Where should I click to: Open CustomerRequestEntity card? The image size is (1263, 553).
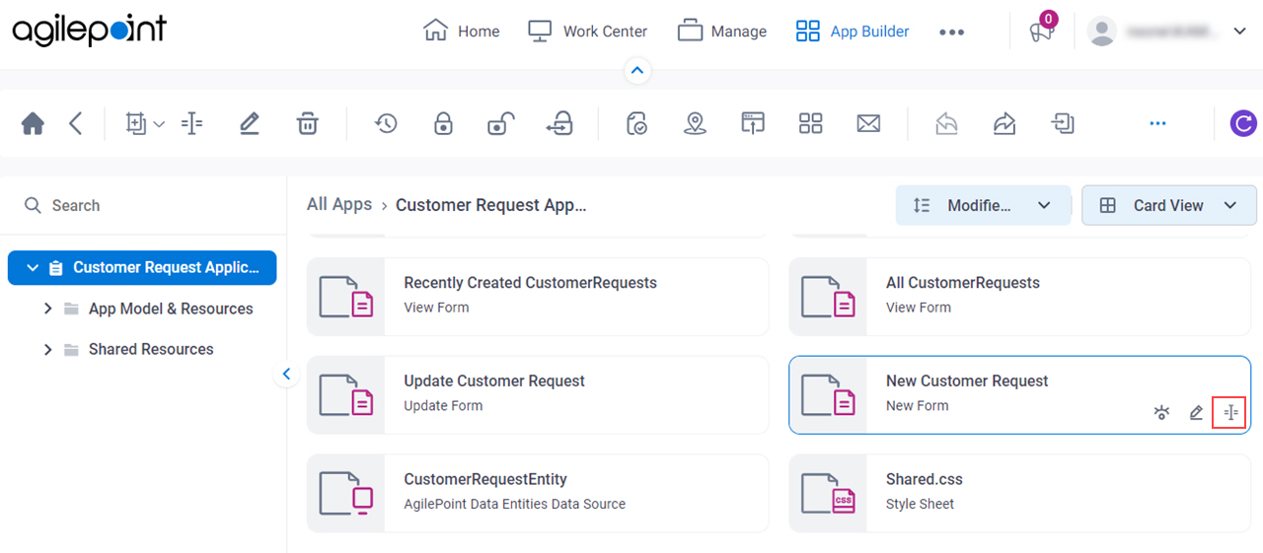coord(538,493)
